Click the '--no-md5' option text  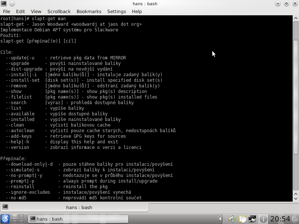point(16,198)
